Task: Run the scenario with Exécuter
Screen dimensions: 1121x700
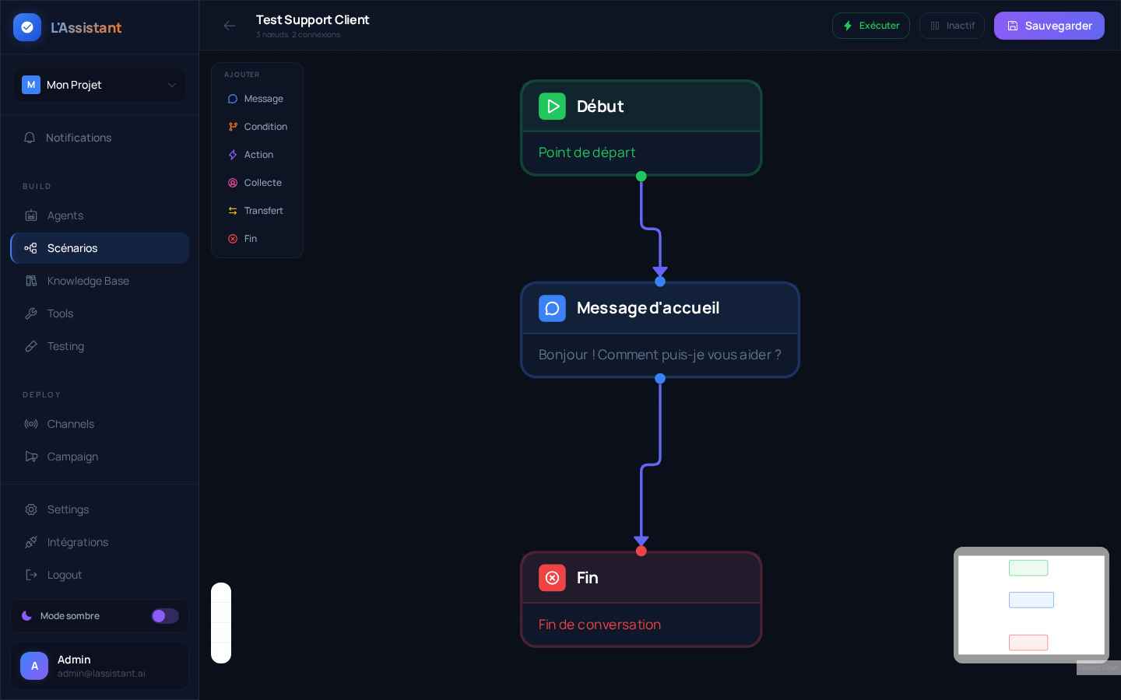Action: point(870,26)
